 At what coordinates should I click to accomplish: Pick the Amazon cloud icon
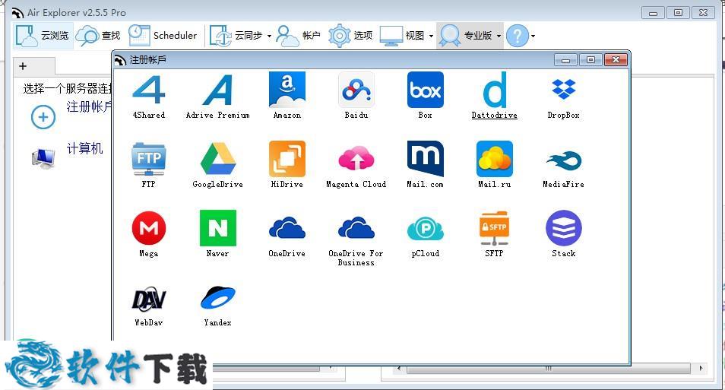287,89
